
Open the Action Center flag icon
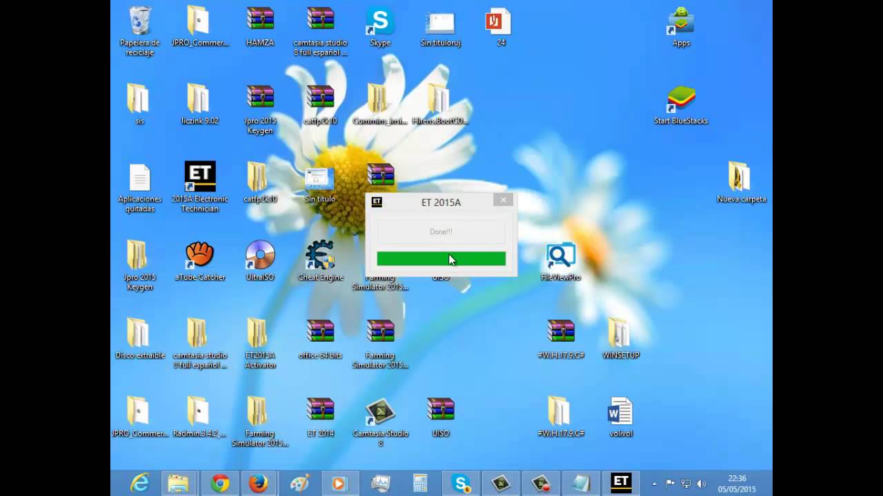(670, 484)
